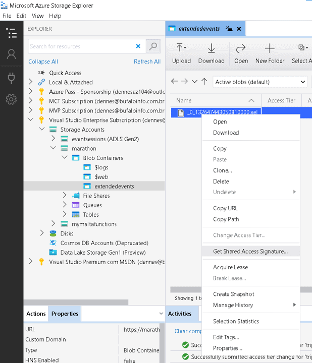Collapse the marathon storage account
The image size is (312, 363).
53,148
